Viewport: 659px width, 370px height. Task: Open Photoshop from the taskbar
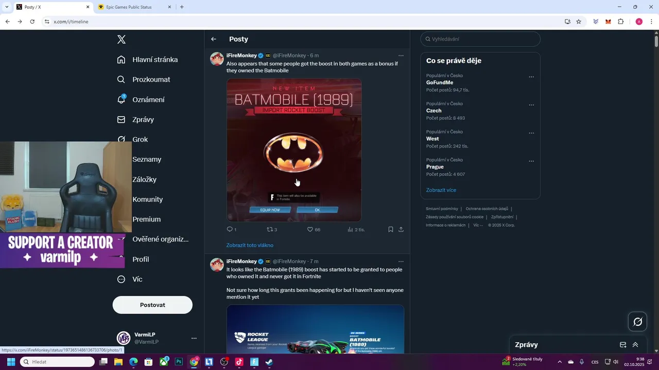(x=179, y=362)
